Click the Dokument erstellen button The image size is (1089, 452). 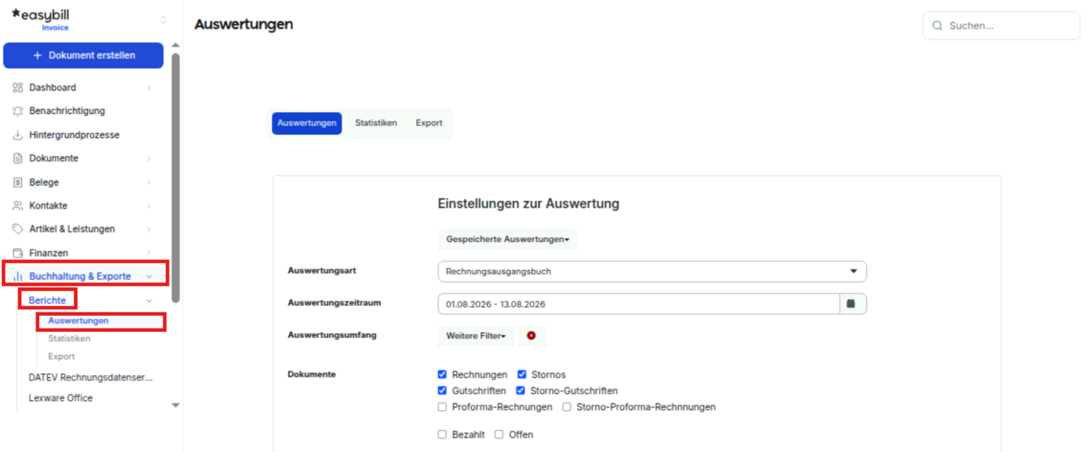pos(83,55)
